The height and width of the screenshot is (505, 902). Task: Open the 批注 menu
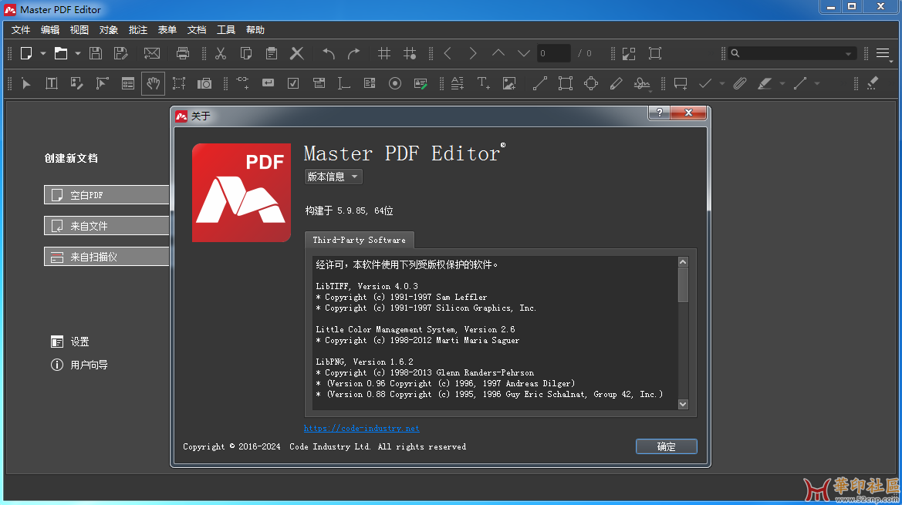tap(138, 30)
